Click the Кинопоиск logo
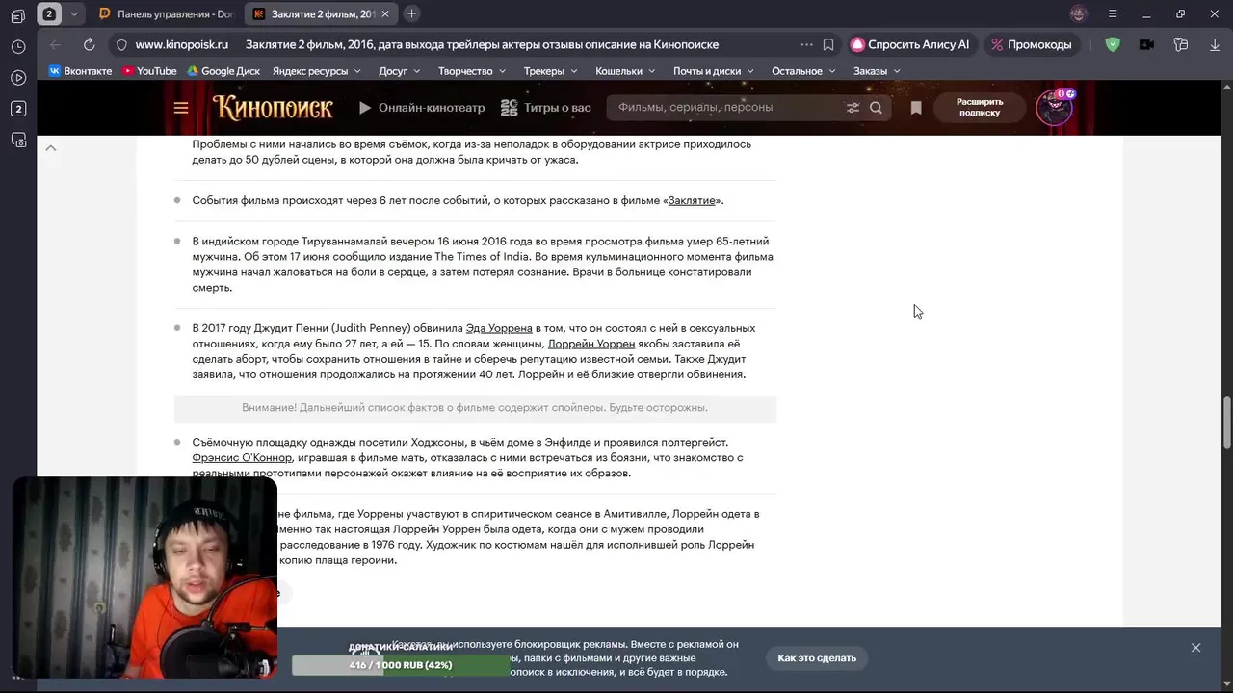1233x693 pixels. point(273,107)
